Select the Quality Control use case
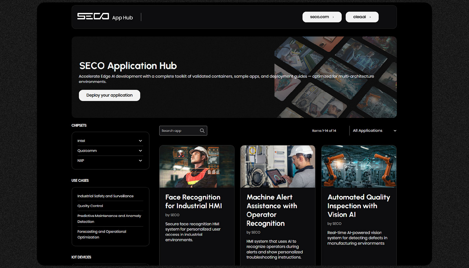Screen dimensions: 469x268 [90, 206]
